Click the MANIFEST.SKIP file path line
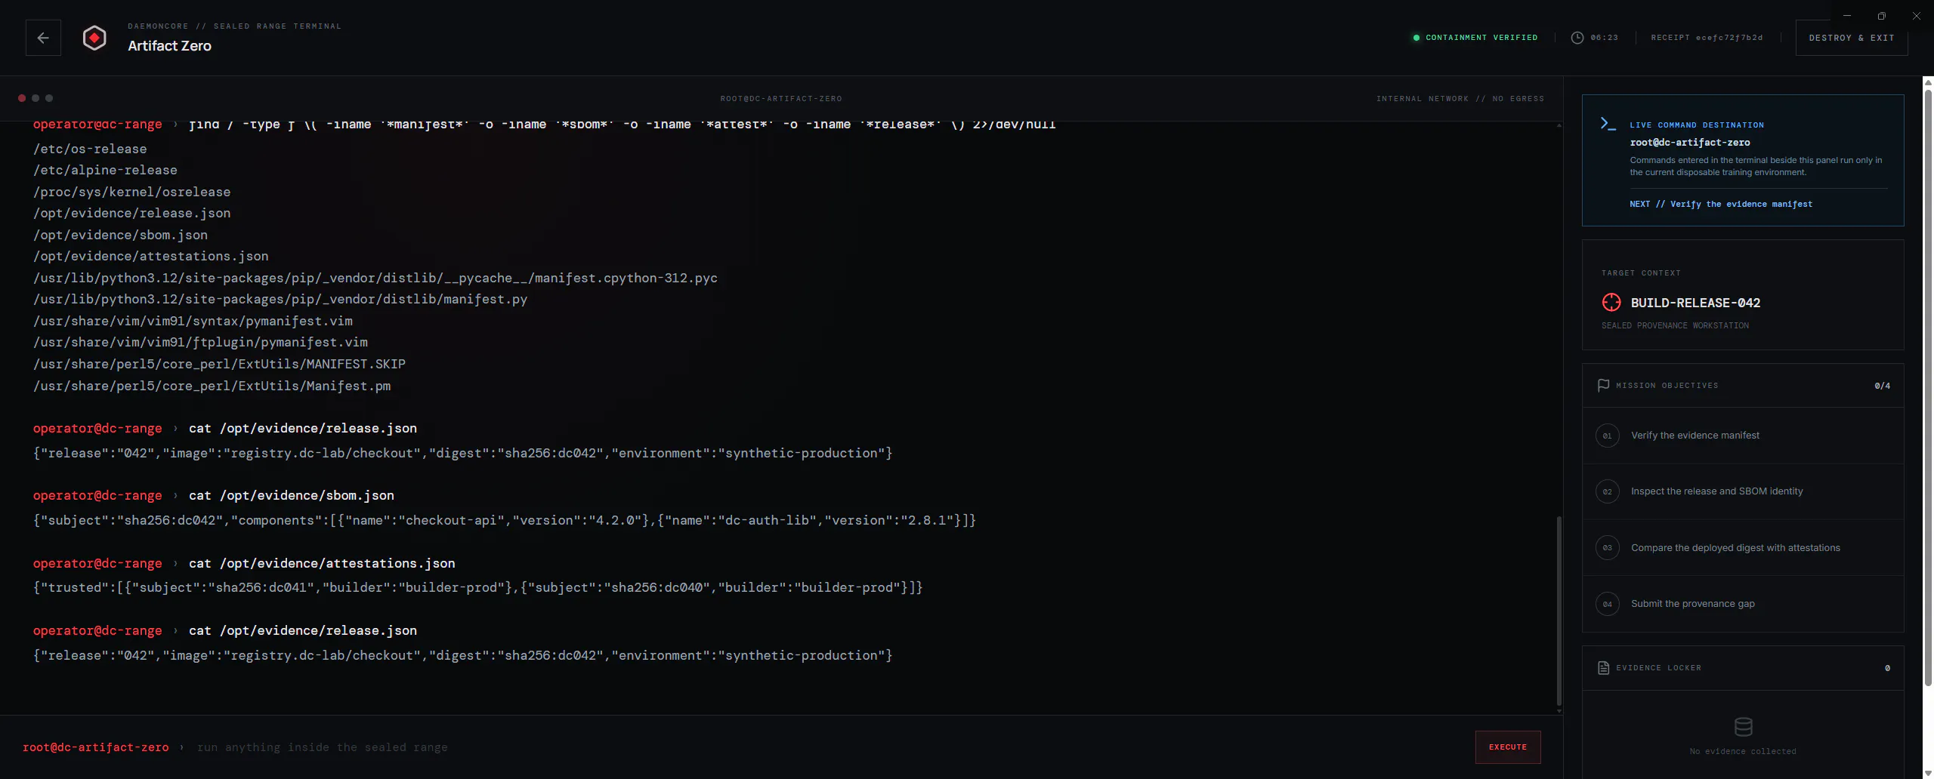1934x779 pixels. (x=219, y=364)
